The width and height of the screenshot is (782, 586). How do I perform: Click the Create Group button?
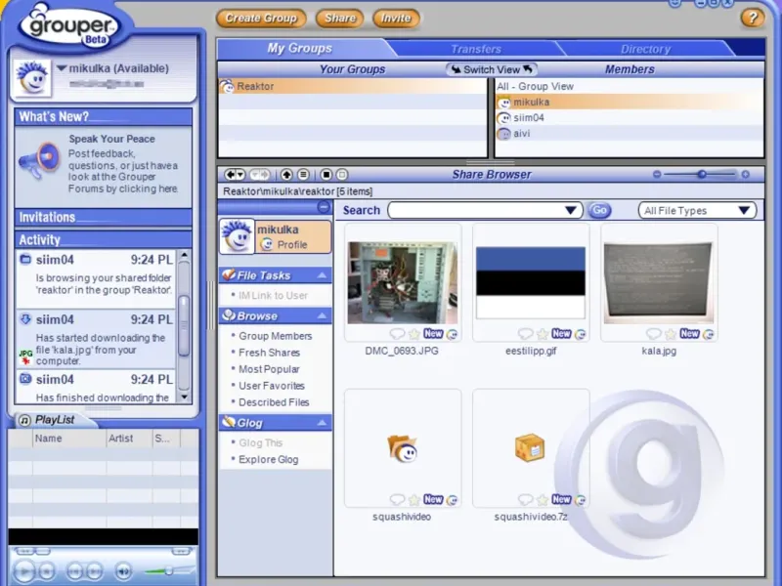pos(261,19)
